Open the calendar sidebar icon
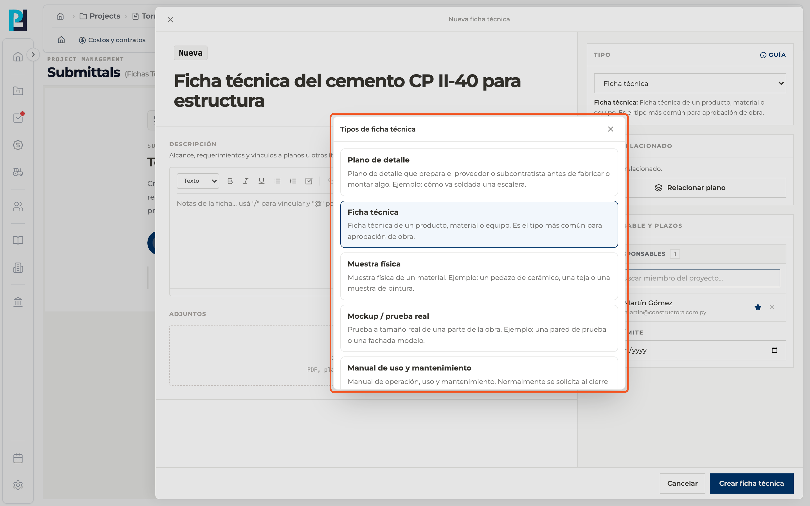This screenshot has width=810, height=506. (x=18, y=458)
